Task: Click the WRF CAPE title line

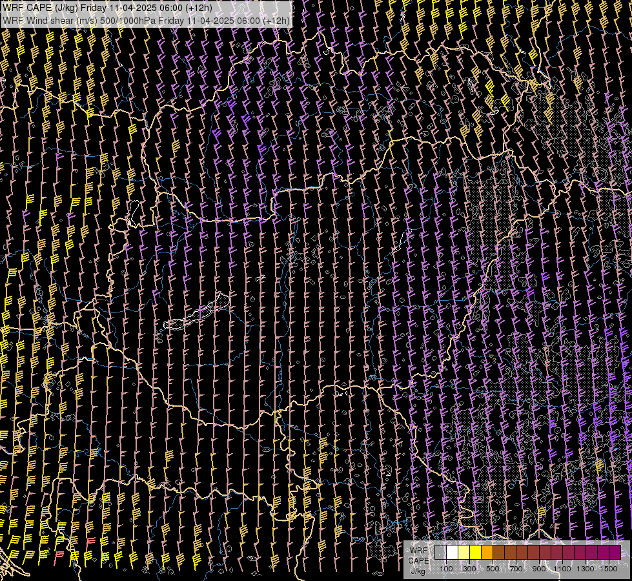Action: [107, 8]
